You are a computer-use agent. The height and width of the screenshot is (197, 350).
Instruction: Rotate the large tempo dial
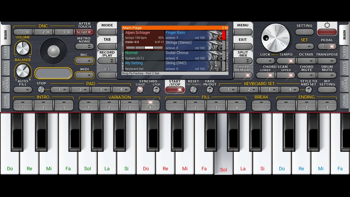(x=276, y=38)
